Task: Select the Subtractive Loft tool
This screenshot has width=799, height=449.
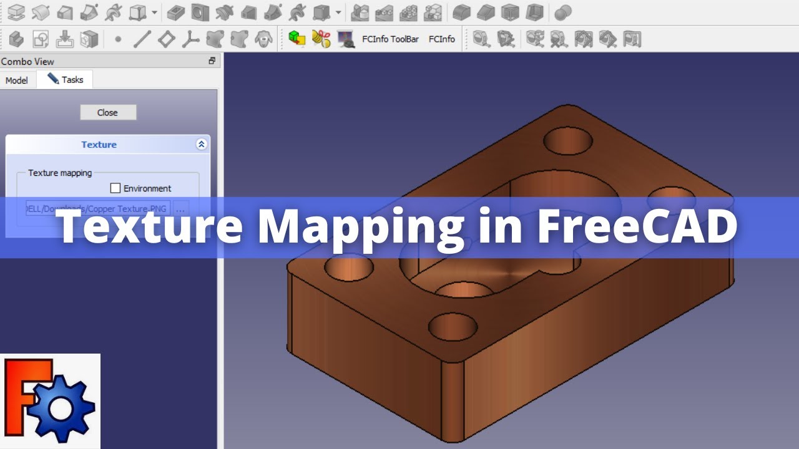Action: click(248, 12)
